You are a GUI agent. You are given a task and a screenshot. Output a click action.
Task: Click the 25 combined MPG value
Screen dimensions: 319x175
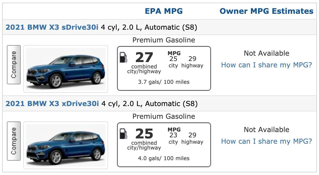(144, 134)
